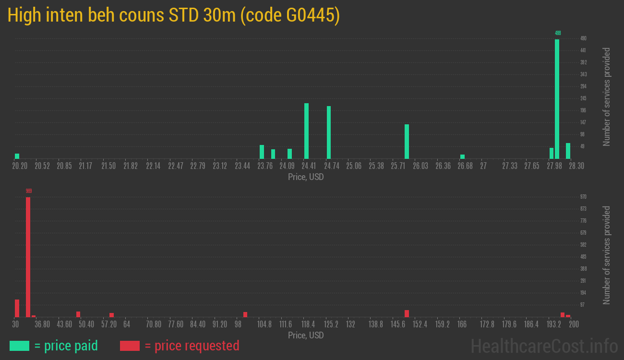Click the green bar right of 25.71
The image size is (624, 360).
(407, 141)
